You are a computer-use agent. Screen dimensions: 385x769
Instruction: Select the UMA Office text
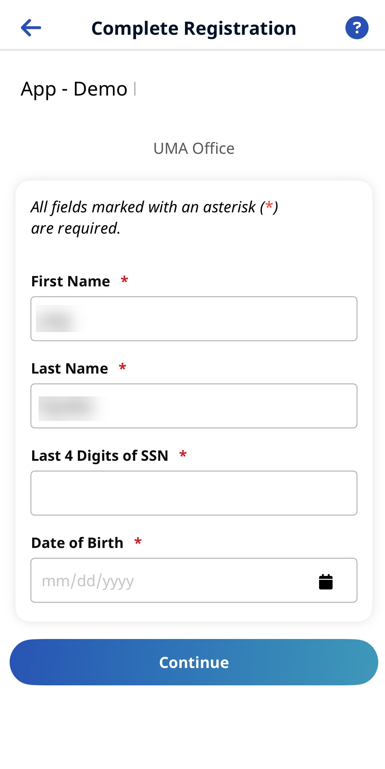coord(194,149)
